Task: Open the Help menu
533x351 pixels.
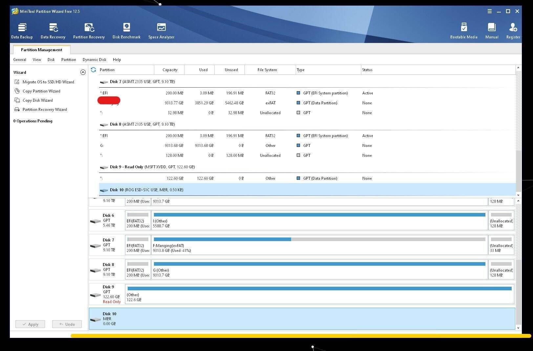Action: coord(117,60)
